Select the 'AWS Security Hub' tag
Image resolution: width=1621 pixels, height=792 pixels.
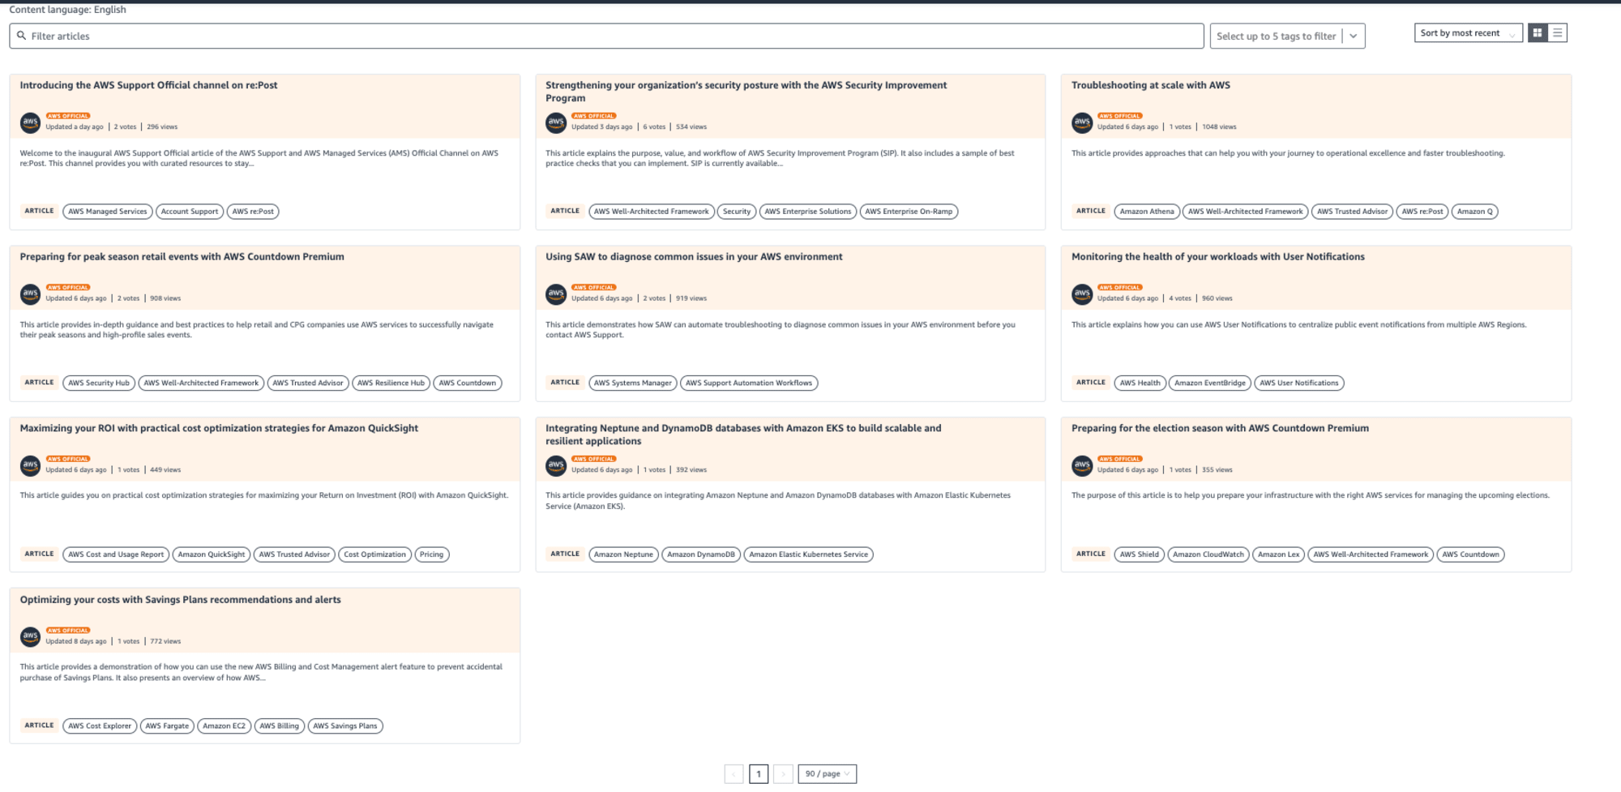[99, 383]
